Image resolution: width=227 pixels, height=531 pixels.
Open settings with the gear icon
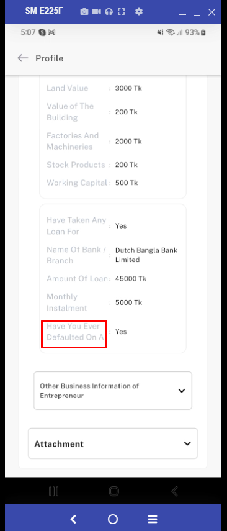[139, 12]
